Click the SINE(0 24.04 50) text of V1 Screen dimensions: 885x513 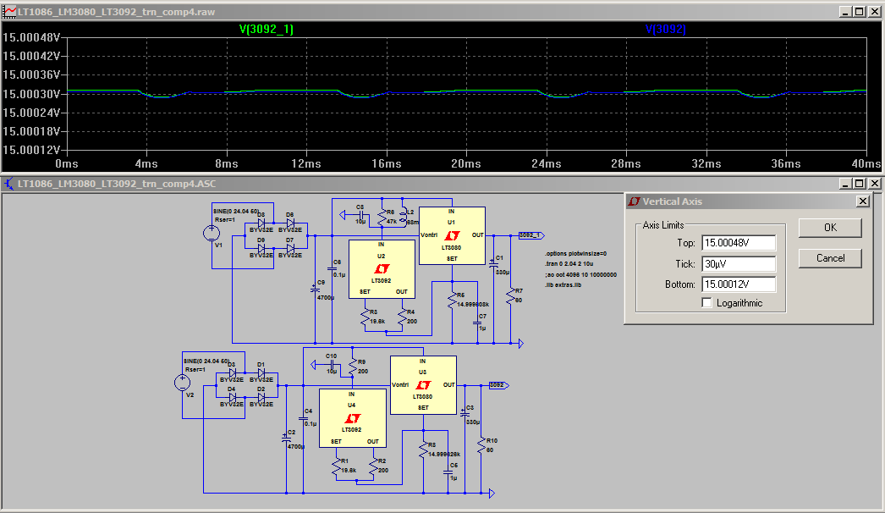pyautogui.click(x=236, y=211)
